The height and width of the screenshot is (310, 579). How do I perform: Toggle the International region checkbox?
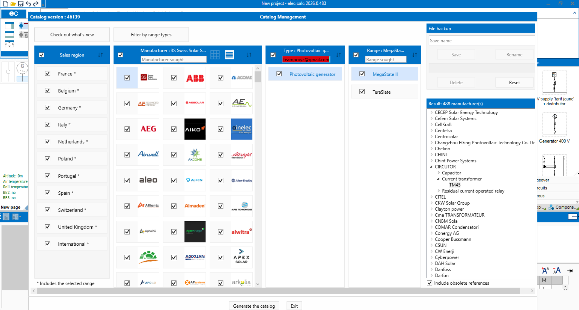[x=48, y=244]
